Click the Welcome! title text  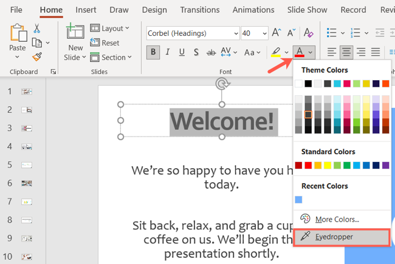click(x=222, y=121)
